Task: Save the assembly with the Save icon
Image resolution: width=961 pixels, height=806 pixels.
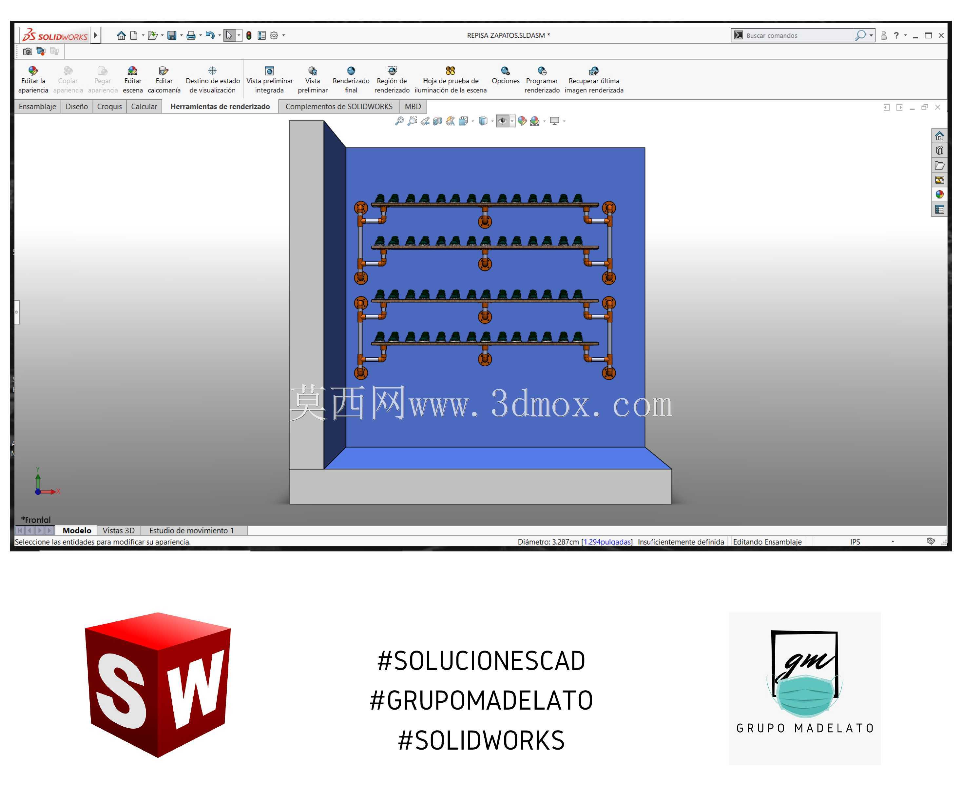Action: tap(172, 35)
